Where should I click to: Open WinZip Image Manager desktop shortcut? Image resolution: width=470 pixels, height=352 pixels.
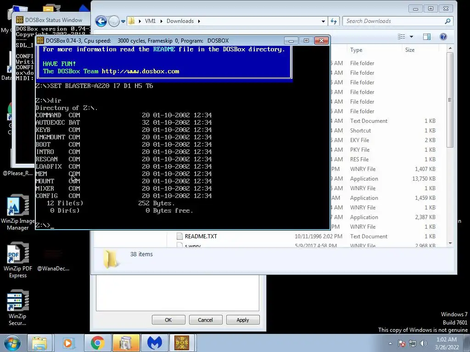tap(18, 213)
